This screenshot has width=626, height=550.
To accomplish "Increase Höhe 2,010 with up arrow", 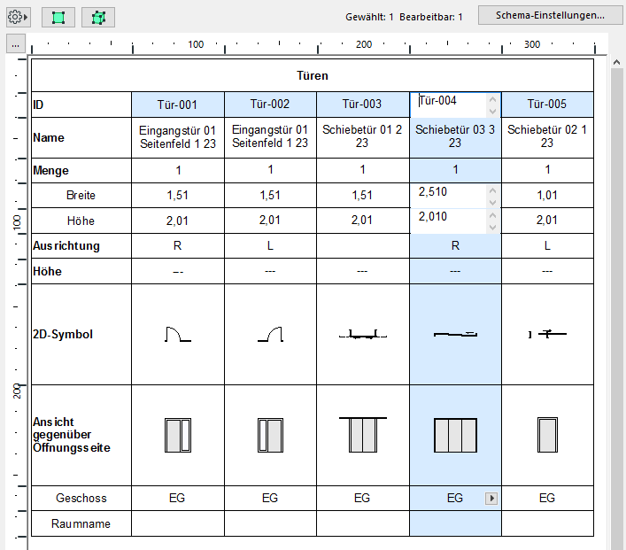I will click(x=492, y=216).
